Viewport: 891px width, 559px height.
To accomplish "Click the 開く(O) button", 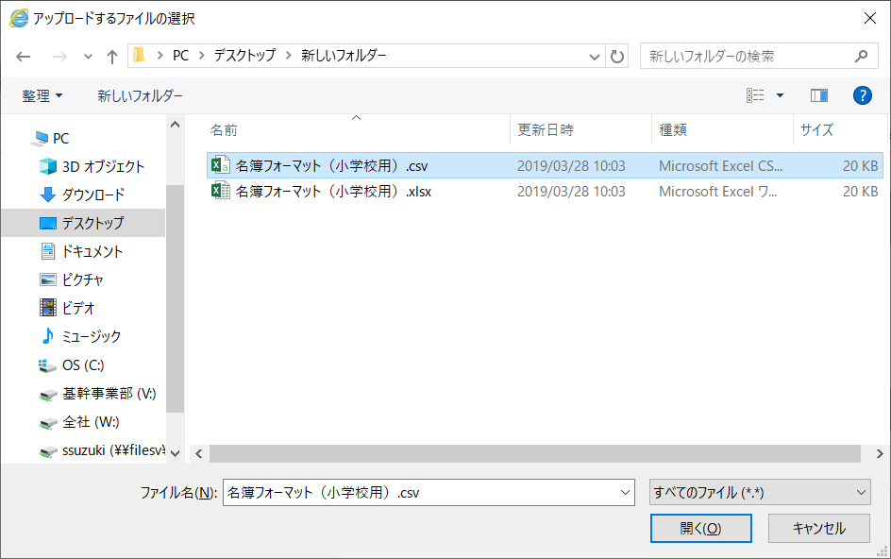I will (700, 528).
